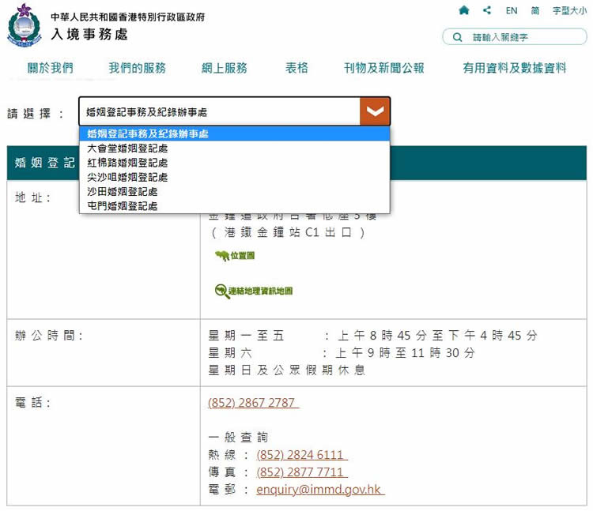Switch language to EN

tap(512, 10)
